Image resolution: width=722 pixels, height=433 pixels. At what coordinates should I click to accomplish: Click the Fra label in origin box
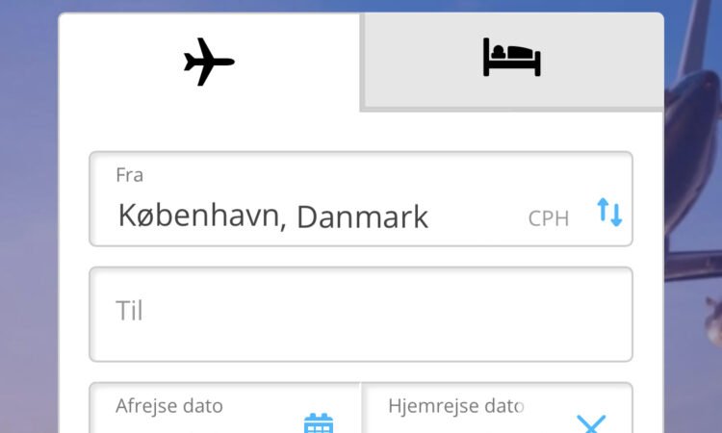[129, 175]
